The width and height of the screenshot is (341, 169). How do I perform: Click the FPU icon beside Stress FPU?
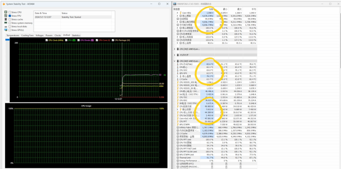point(5,16)
